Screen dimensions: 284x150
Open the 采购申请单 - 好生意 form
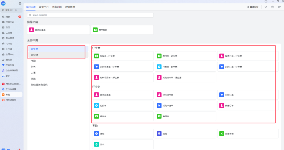[123, 67]
